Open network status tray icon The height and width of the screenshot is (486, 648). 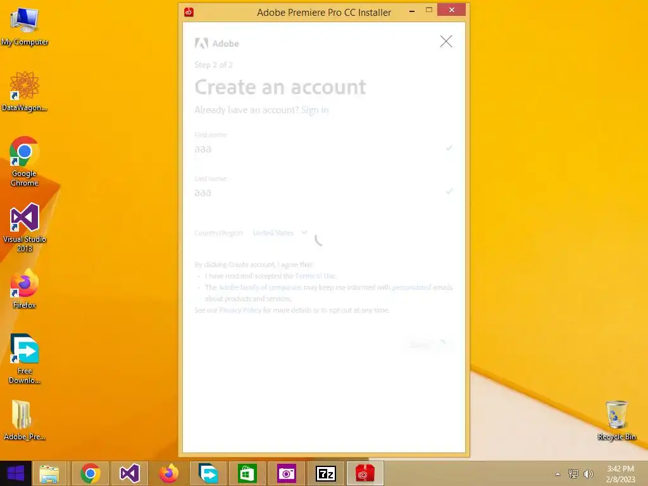pos(573,474)
